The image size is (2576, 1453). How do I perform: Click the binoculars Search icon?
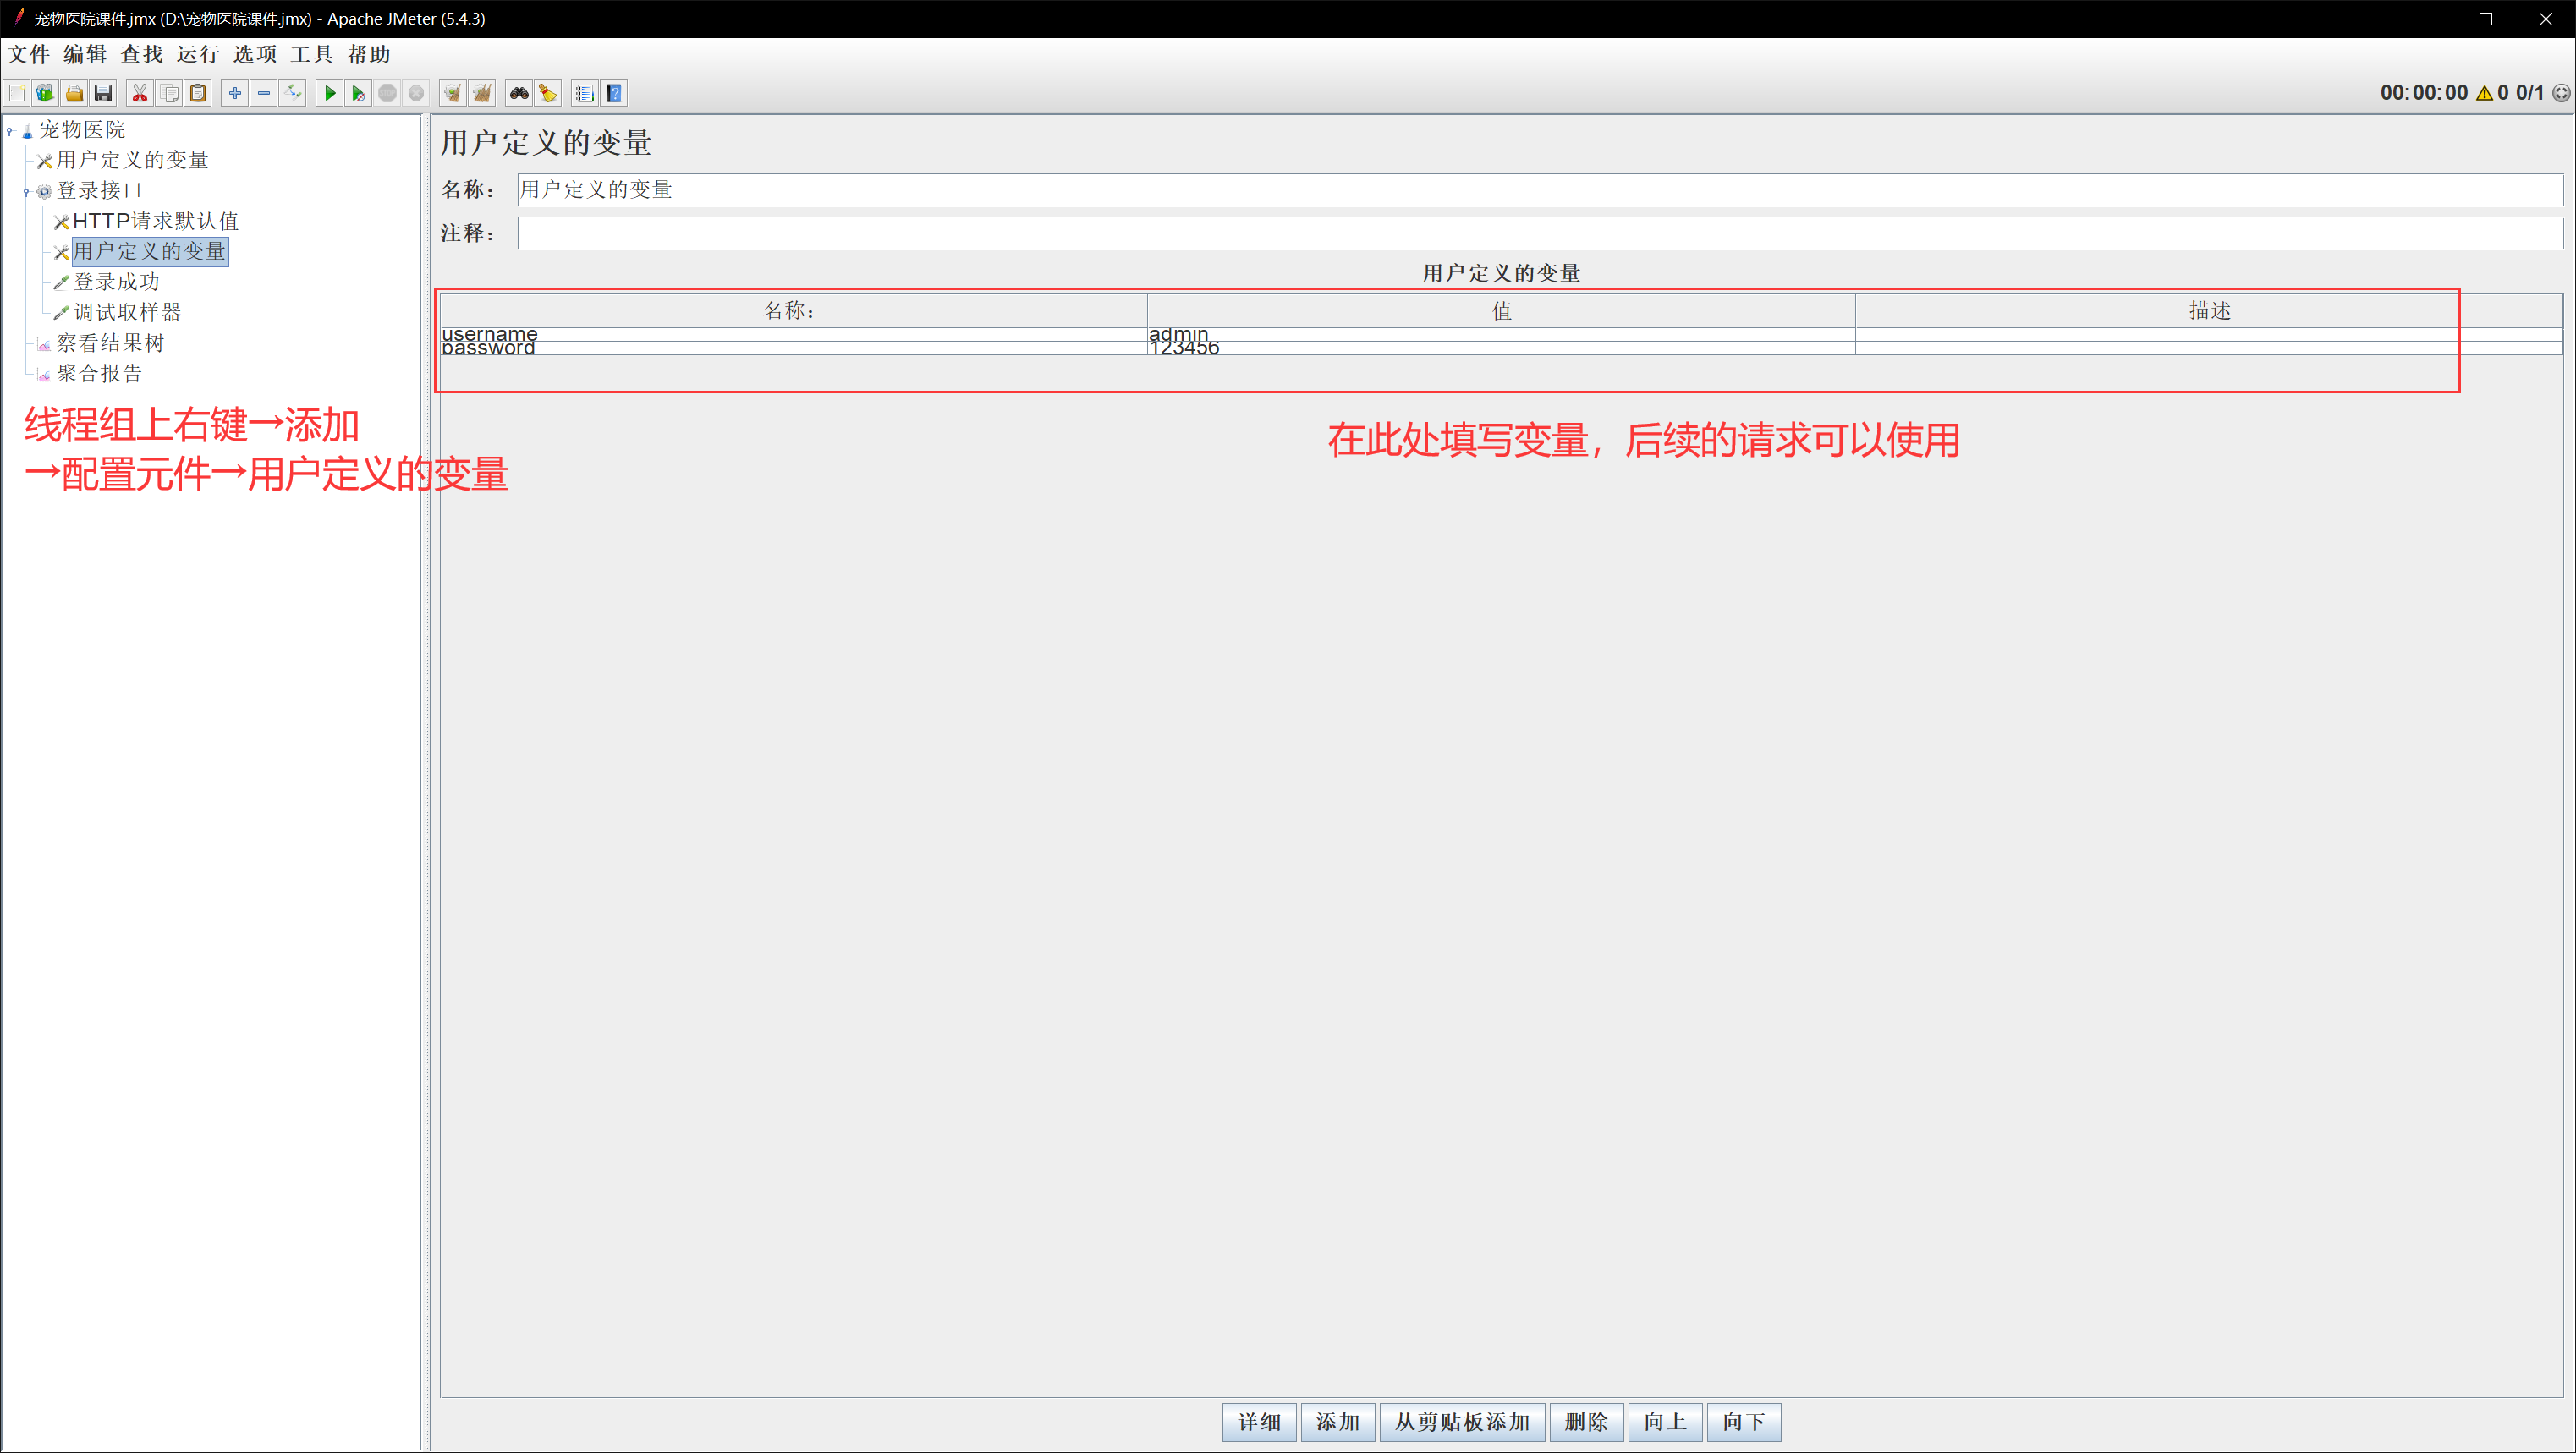click(518, 93)
